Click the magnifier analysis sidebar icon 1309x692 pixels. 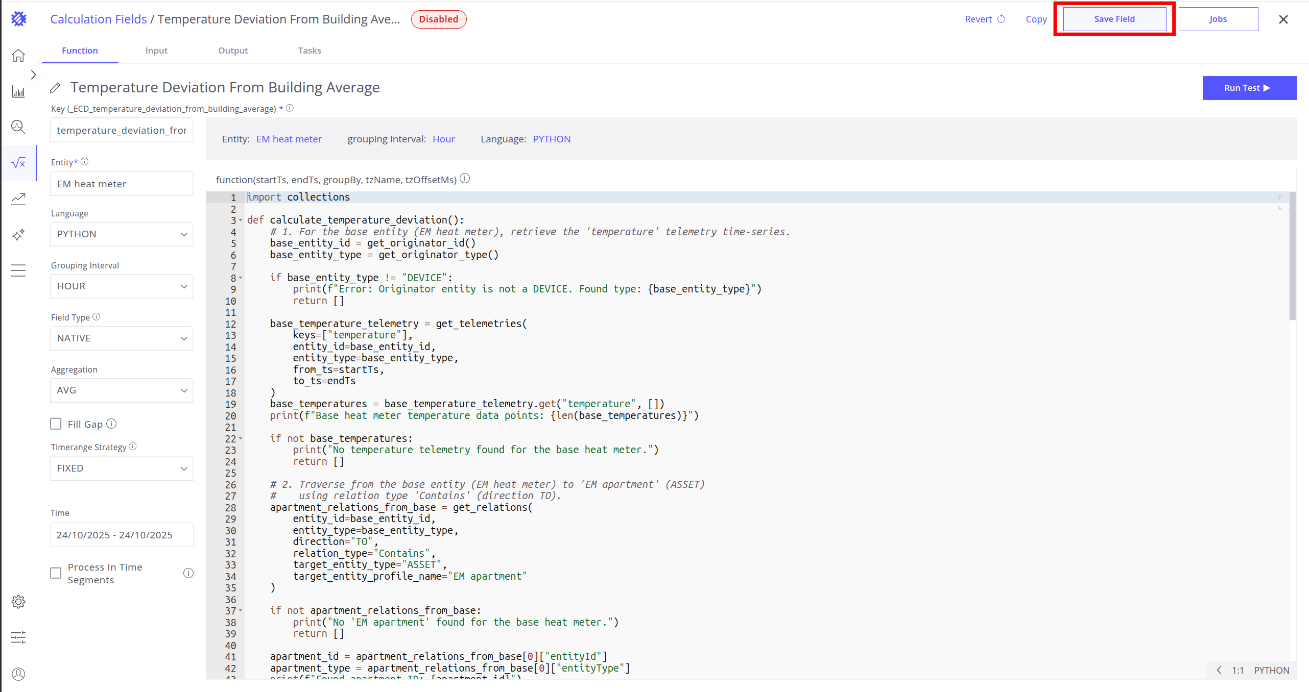coord(18,127)
